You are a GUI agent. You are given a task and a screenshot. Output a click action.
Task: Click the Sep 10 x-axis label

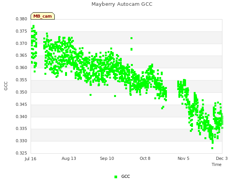pyautogui.click(x=107, y=158)
